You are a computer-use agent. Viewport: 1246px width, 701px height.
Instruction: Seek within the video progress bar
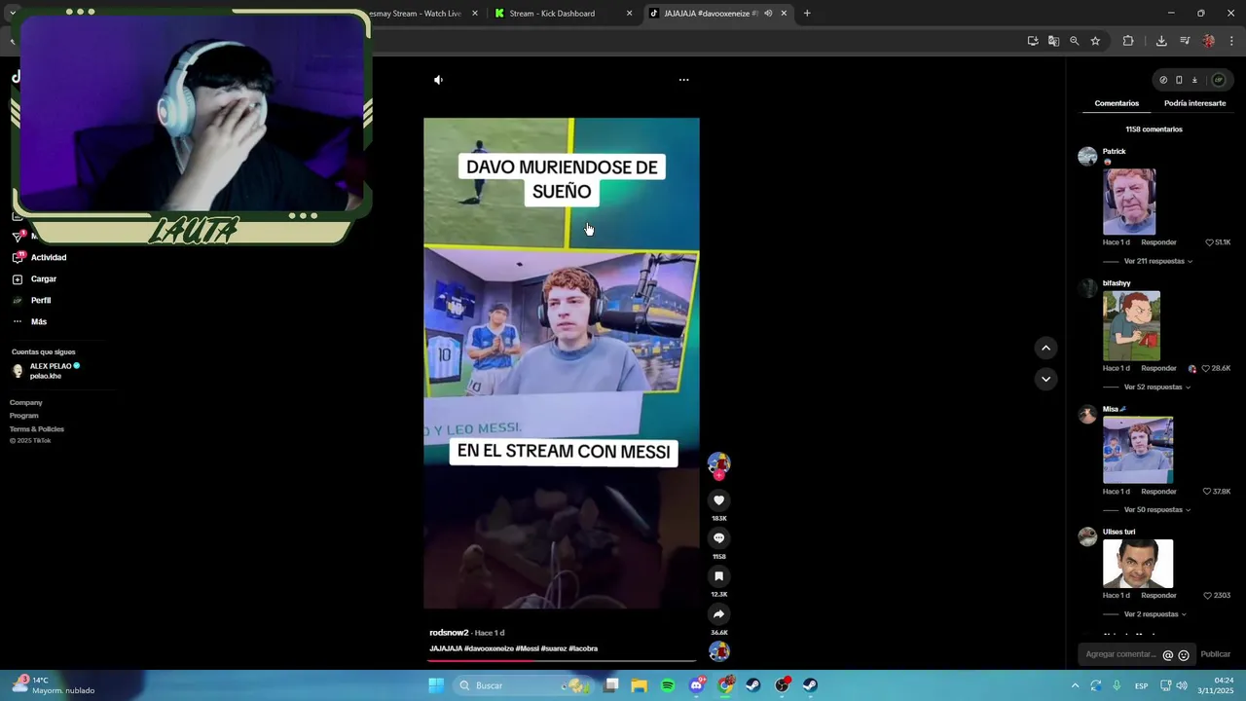562,660
